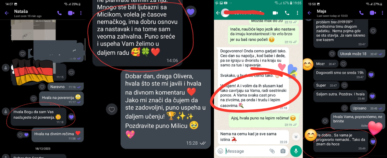Open camera from message bar

[283, 151]
